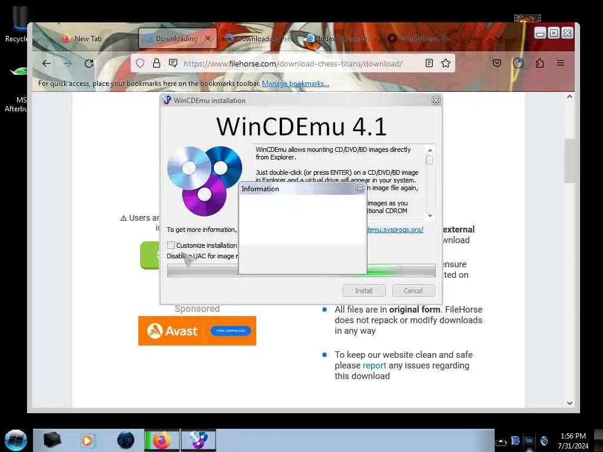The height and width of the screenshot is (452, 603).
Task: Minimize the Firefox window
Action: tap(541, 33)
